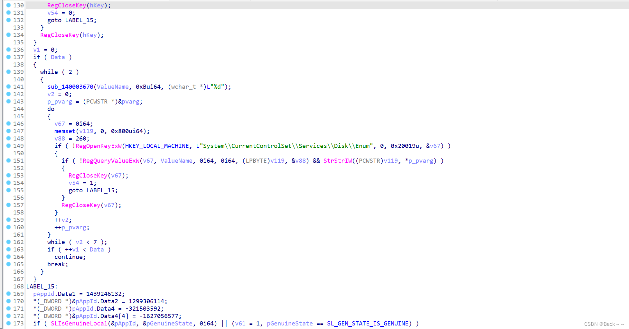Click Data variable in if on line 137
Viewport: 629px width, 329px height.
[58, 57]
